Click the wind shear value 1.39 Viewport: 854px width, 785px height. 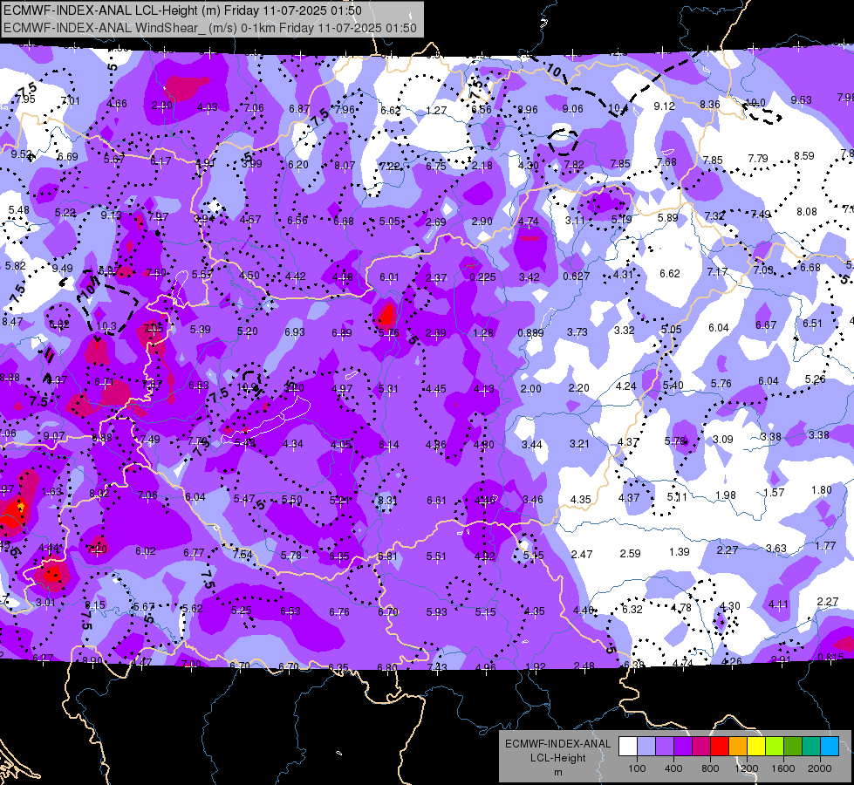click(680, 551)
